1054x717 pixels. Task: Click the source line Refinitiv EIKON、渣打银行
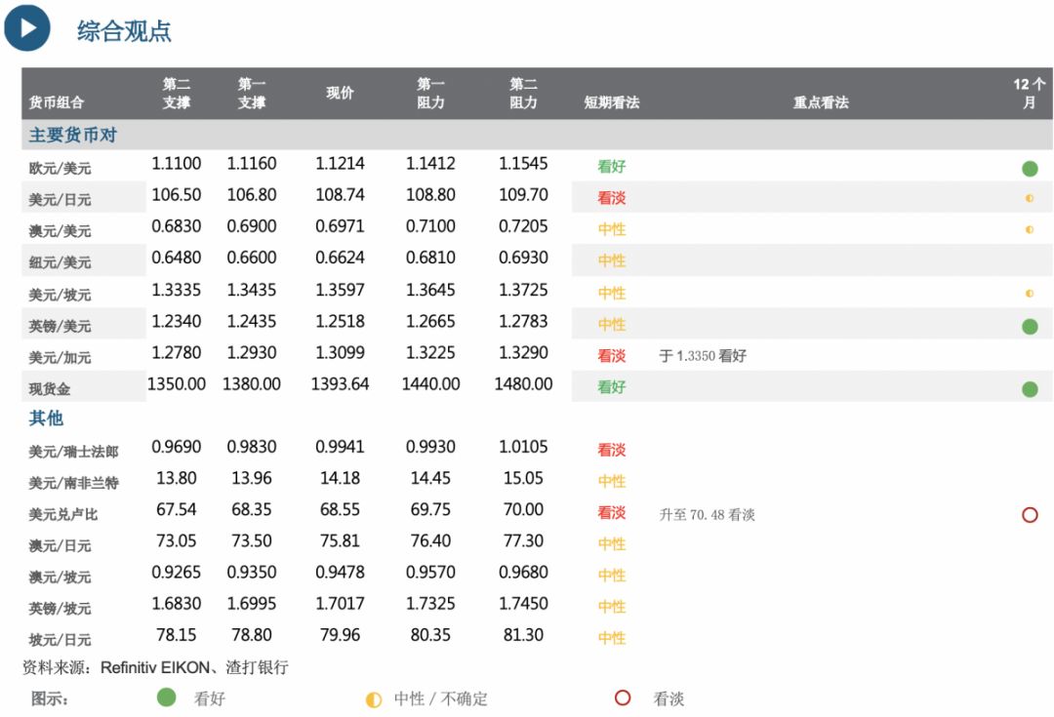155,667
